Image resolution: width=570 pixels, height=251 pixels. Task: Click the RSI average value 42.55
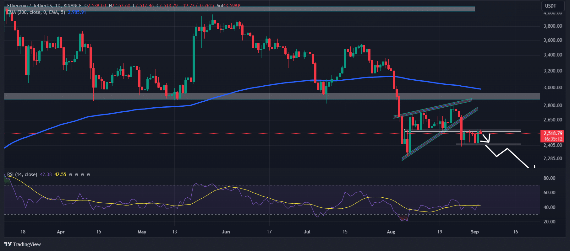coord(60,174)
